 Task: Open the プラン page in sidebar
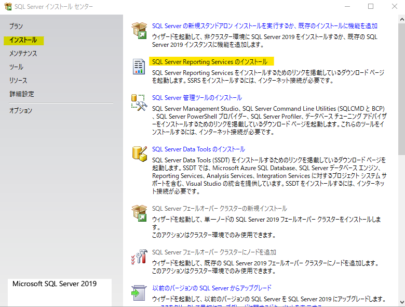[16, 26]
